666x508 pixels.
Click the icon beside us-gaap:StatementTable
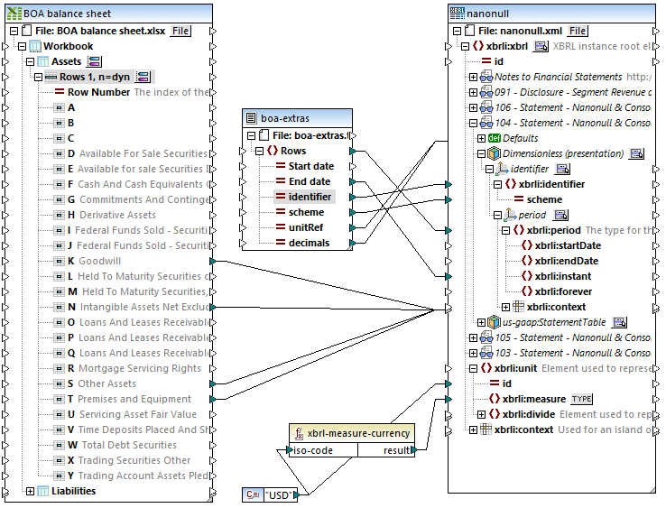point(619,322)
